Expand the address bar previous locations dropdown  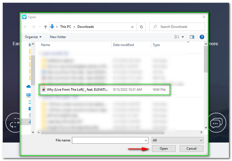pos(132,27)
